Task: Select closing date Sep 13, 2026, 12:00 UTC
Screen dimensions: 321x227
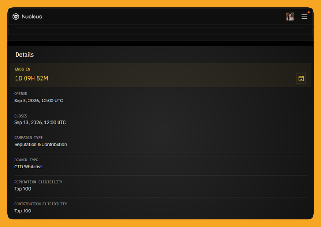Action: (x=40, y=122)
